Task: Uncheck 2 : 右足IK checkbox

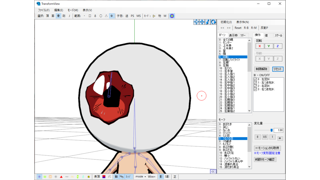Action: [x=255, y=86]
